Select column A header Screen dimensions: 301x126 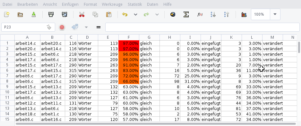pos(28,37)
